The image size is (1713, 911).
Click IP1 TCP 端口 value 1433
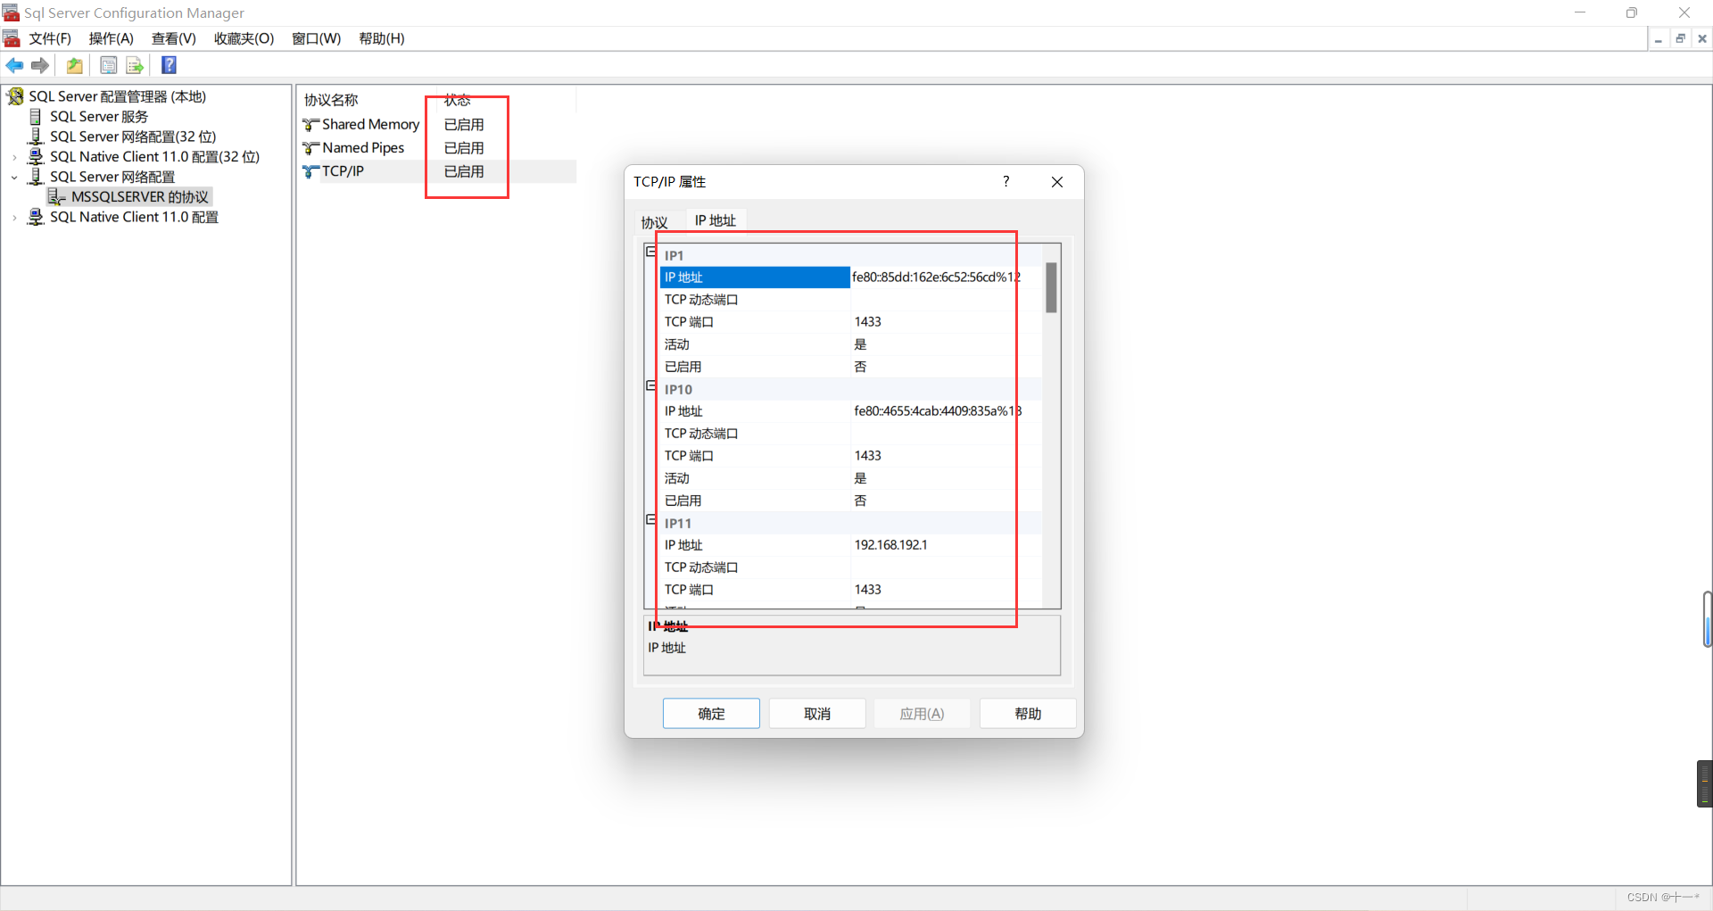click(868, 322)
